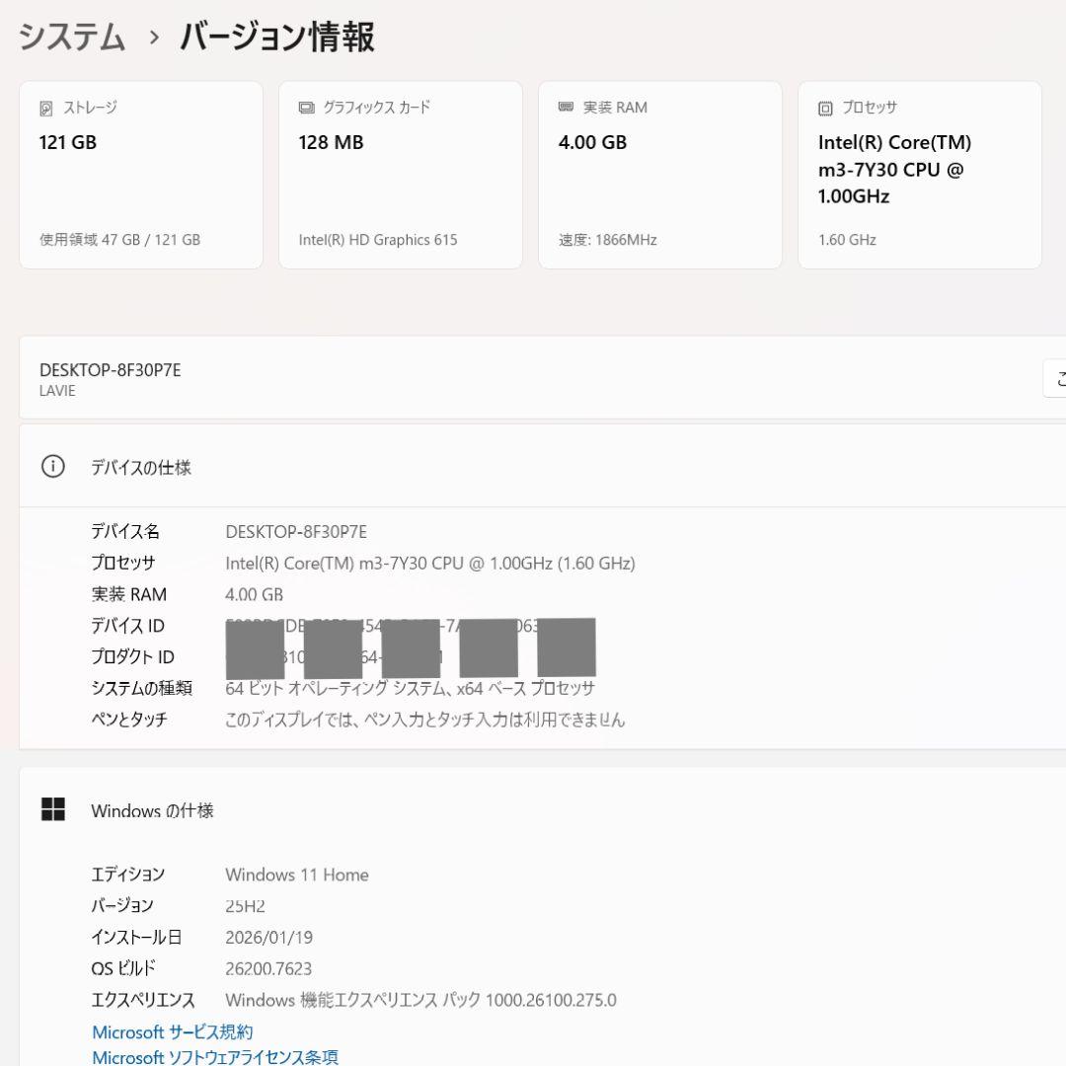The image size is (1066, 1066).
Task: Select the Intel Core m3-7Y30 processor card
Action: pyautogui.click(x=919, y=175)
